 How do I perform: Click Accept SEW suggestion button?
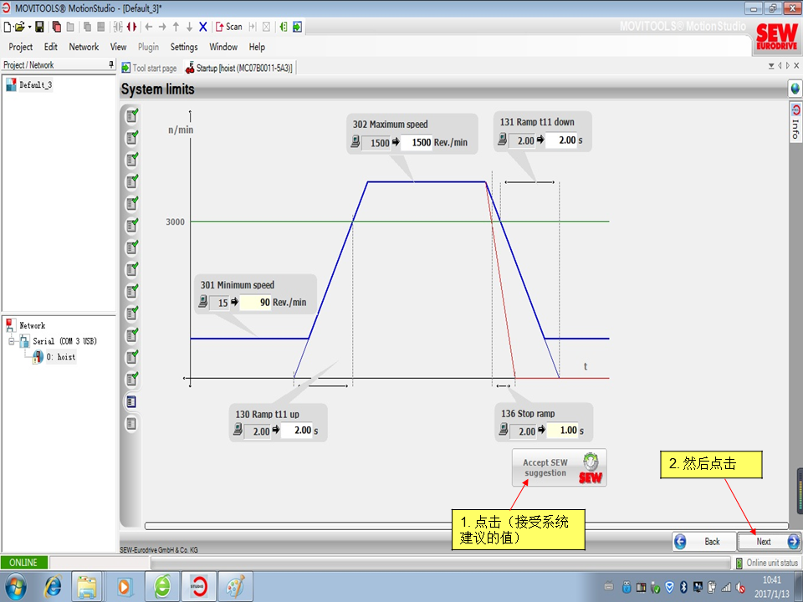pos(559,467)
